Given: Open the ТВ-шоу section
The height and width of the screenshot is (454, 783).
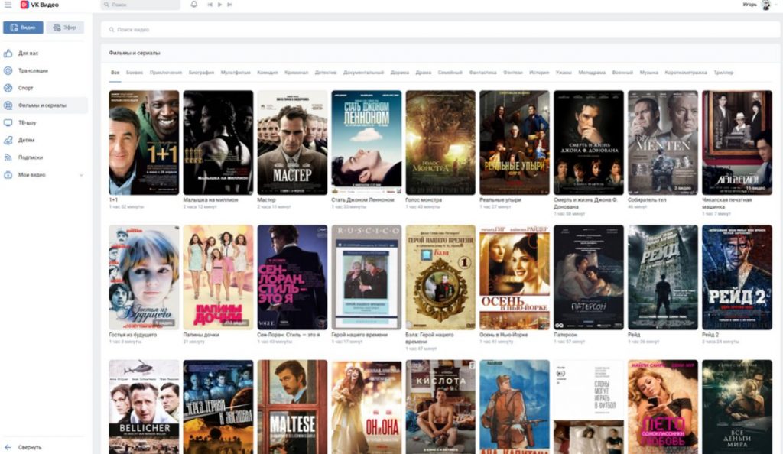Looking at the screenshot, I should [27, 123].
